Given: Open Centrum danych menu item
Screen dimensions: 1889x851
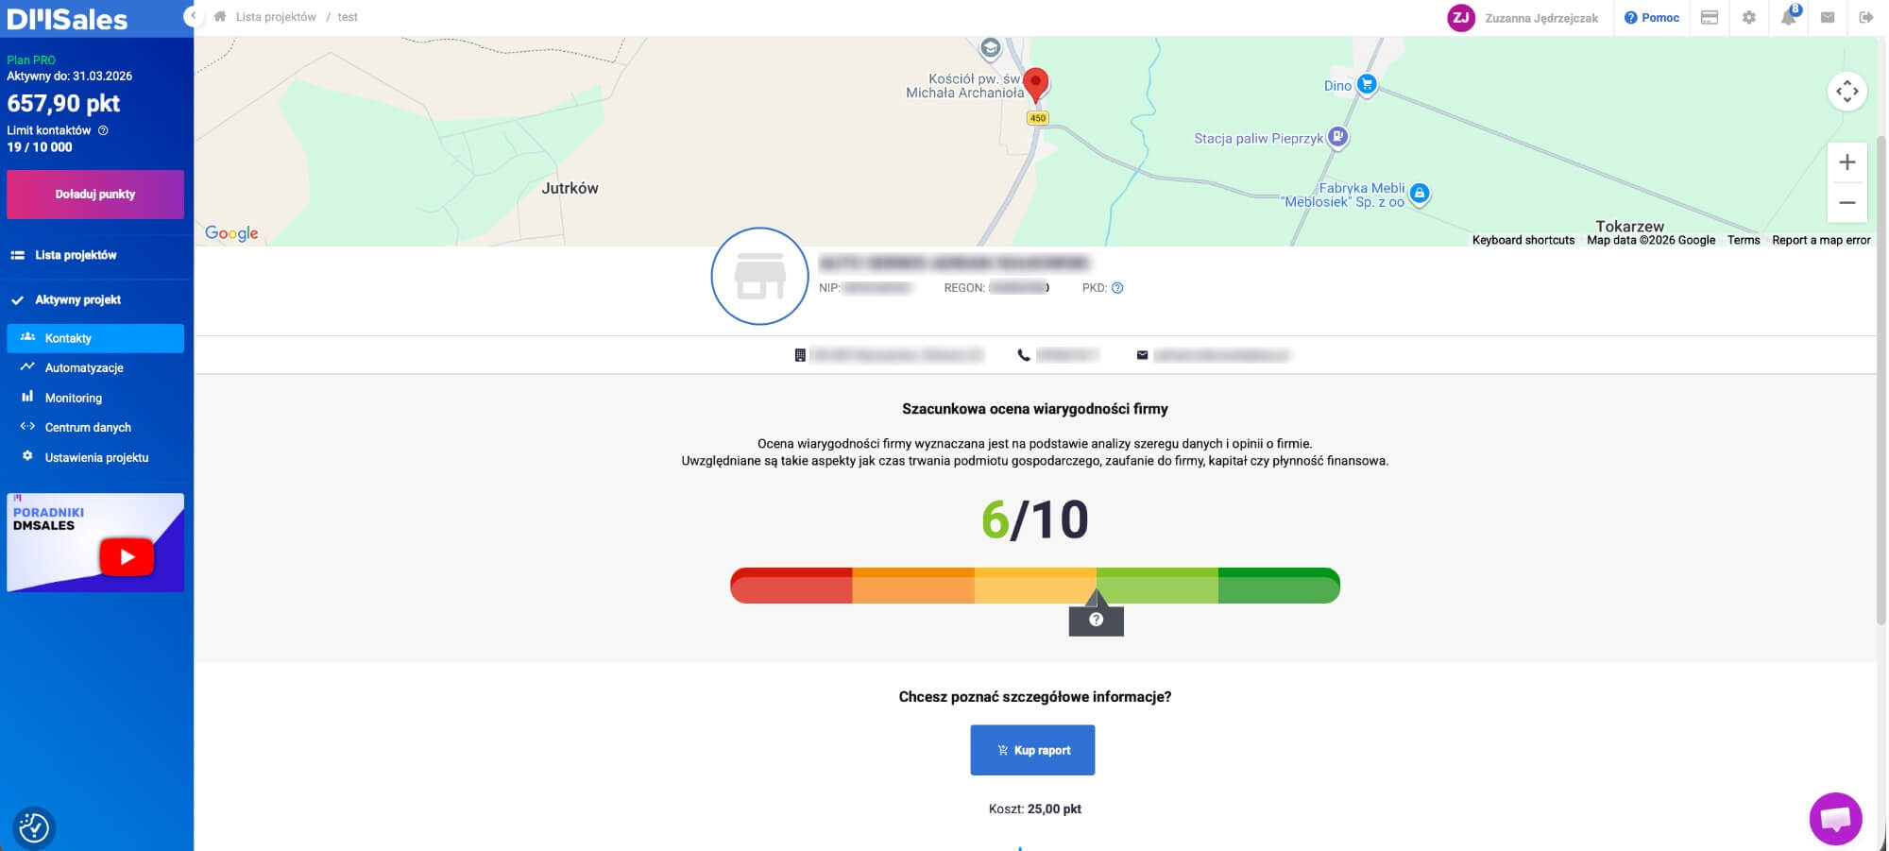Looking at the screenshot, I should (x=88, y=427).
